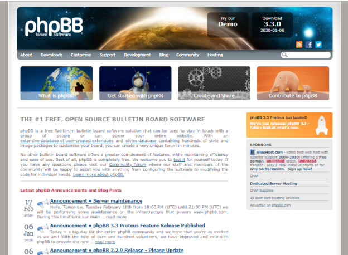This screenshot has width=348, height=255.
Task: Open the Hosting menu item
Action: click(x=215, y=55)
